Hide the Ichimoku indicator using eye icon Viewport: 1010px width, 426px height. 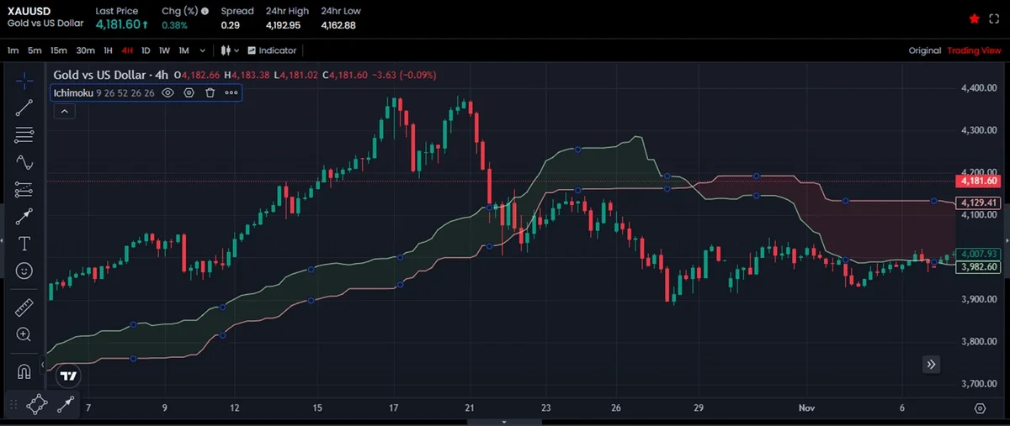tap(167, 92)
